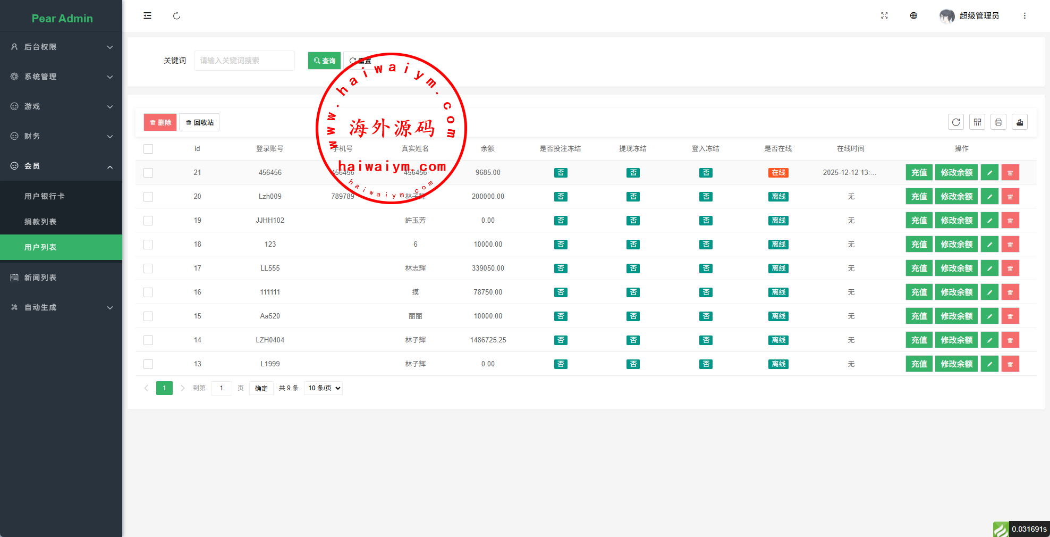Open 用户银行卡 in the sidebar
Image resolution: width=1050 pixels, height=537 pixels.
click(x=45, y=196)
